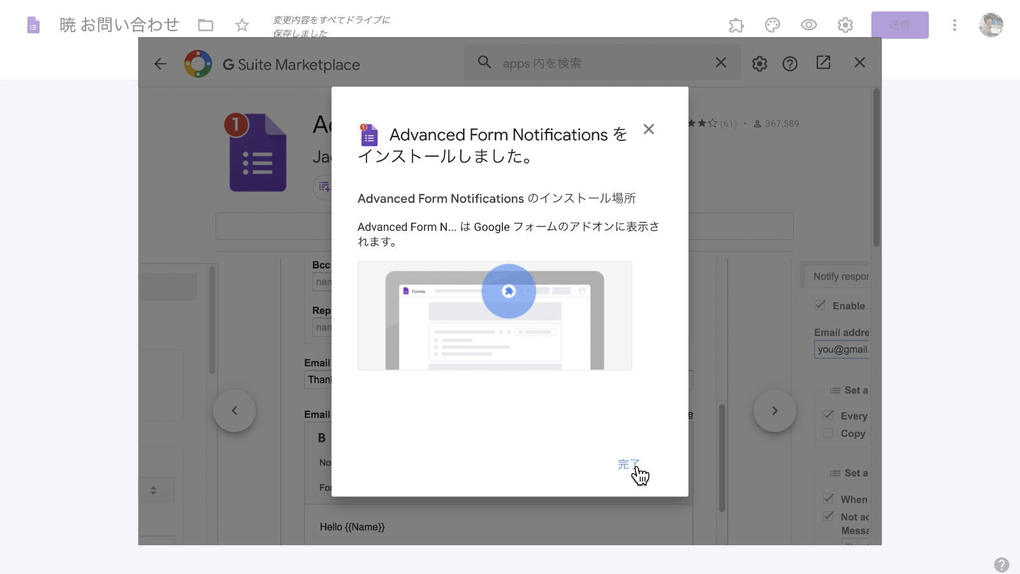Click the preview eye icon
The width and height of the screenshot is (1020, 574).
(809, 25)
